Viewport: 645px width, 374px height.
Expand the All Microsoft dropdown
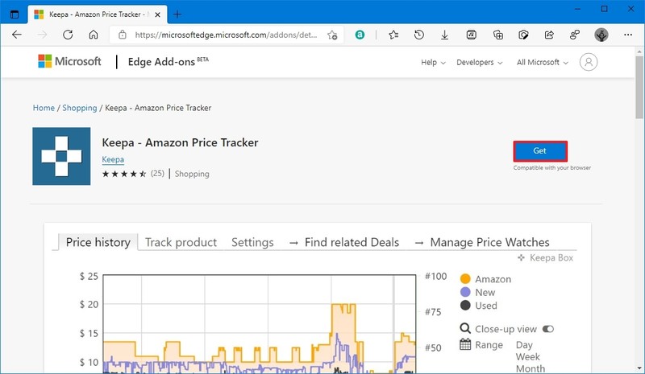click(x=543, y=63)
